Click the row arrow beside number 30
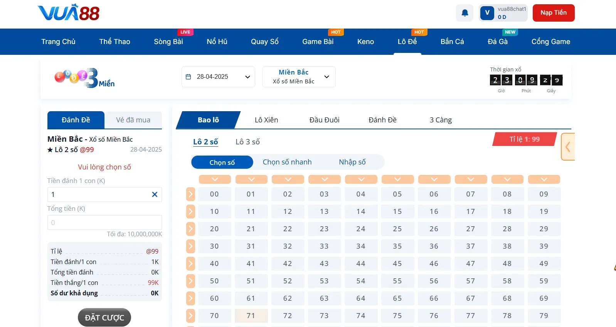Screen dimensions: 616x327 tap(190, 246)
